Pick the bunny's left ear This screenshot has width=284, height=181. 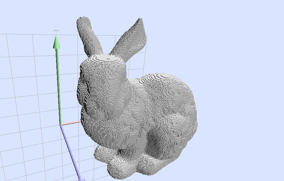pyautogui.click(x=89, y=36)
